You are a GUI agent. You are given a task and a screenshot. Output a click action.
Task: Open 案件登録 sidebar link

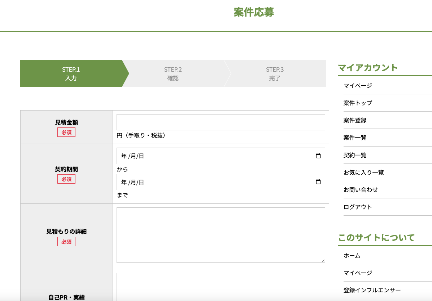coord(355,120)
